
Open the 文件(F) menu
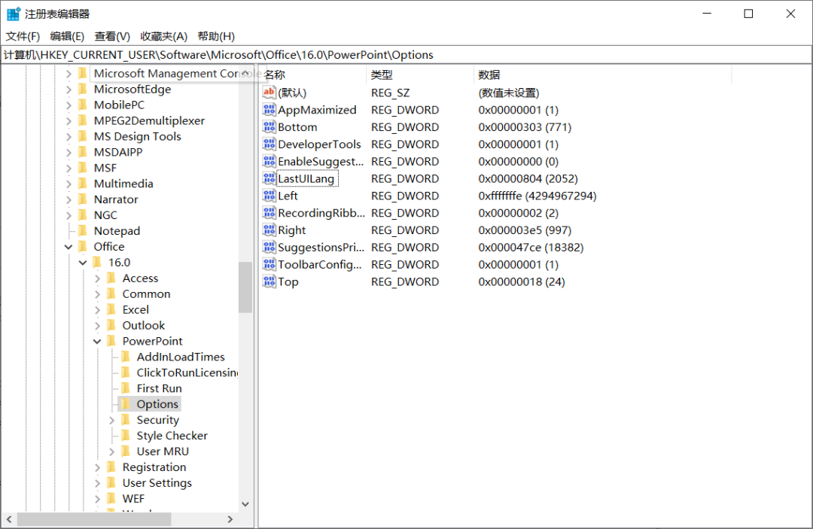pyautogui.click(x=23, y=36)
